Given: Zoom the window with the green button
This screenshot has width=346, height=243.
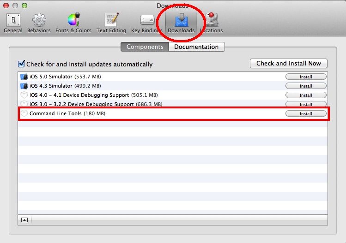Looking at the screenshot, I should point(24,6).
